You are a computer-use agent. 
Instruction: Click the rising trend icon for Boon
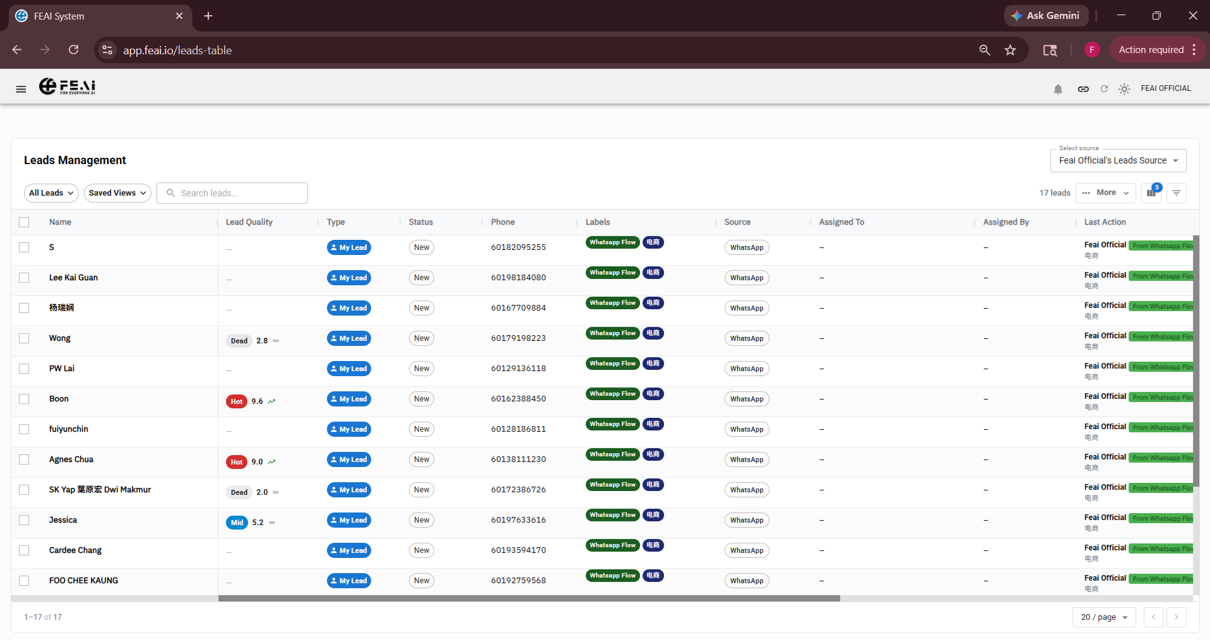tap(271, 401)
